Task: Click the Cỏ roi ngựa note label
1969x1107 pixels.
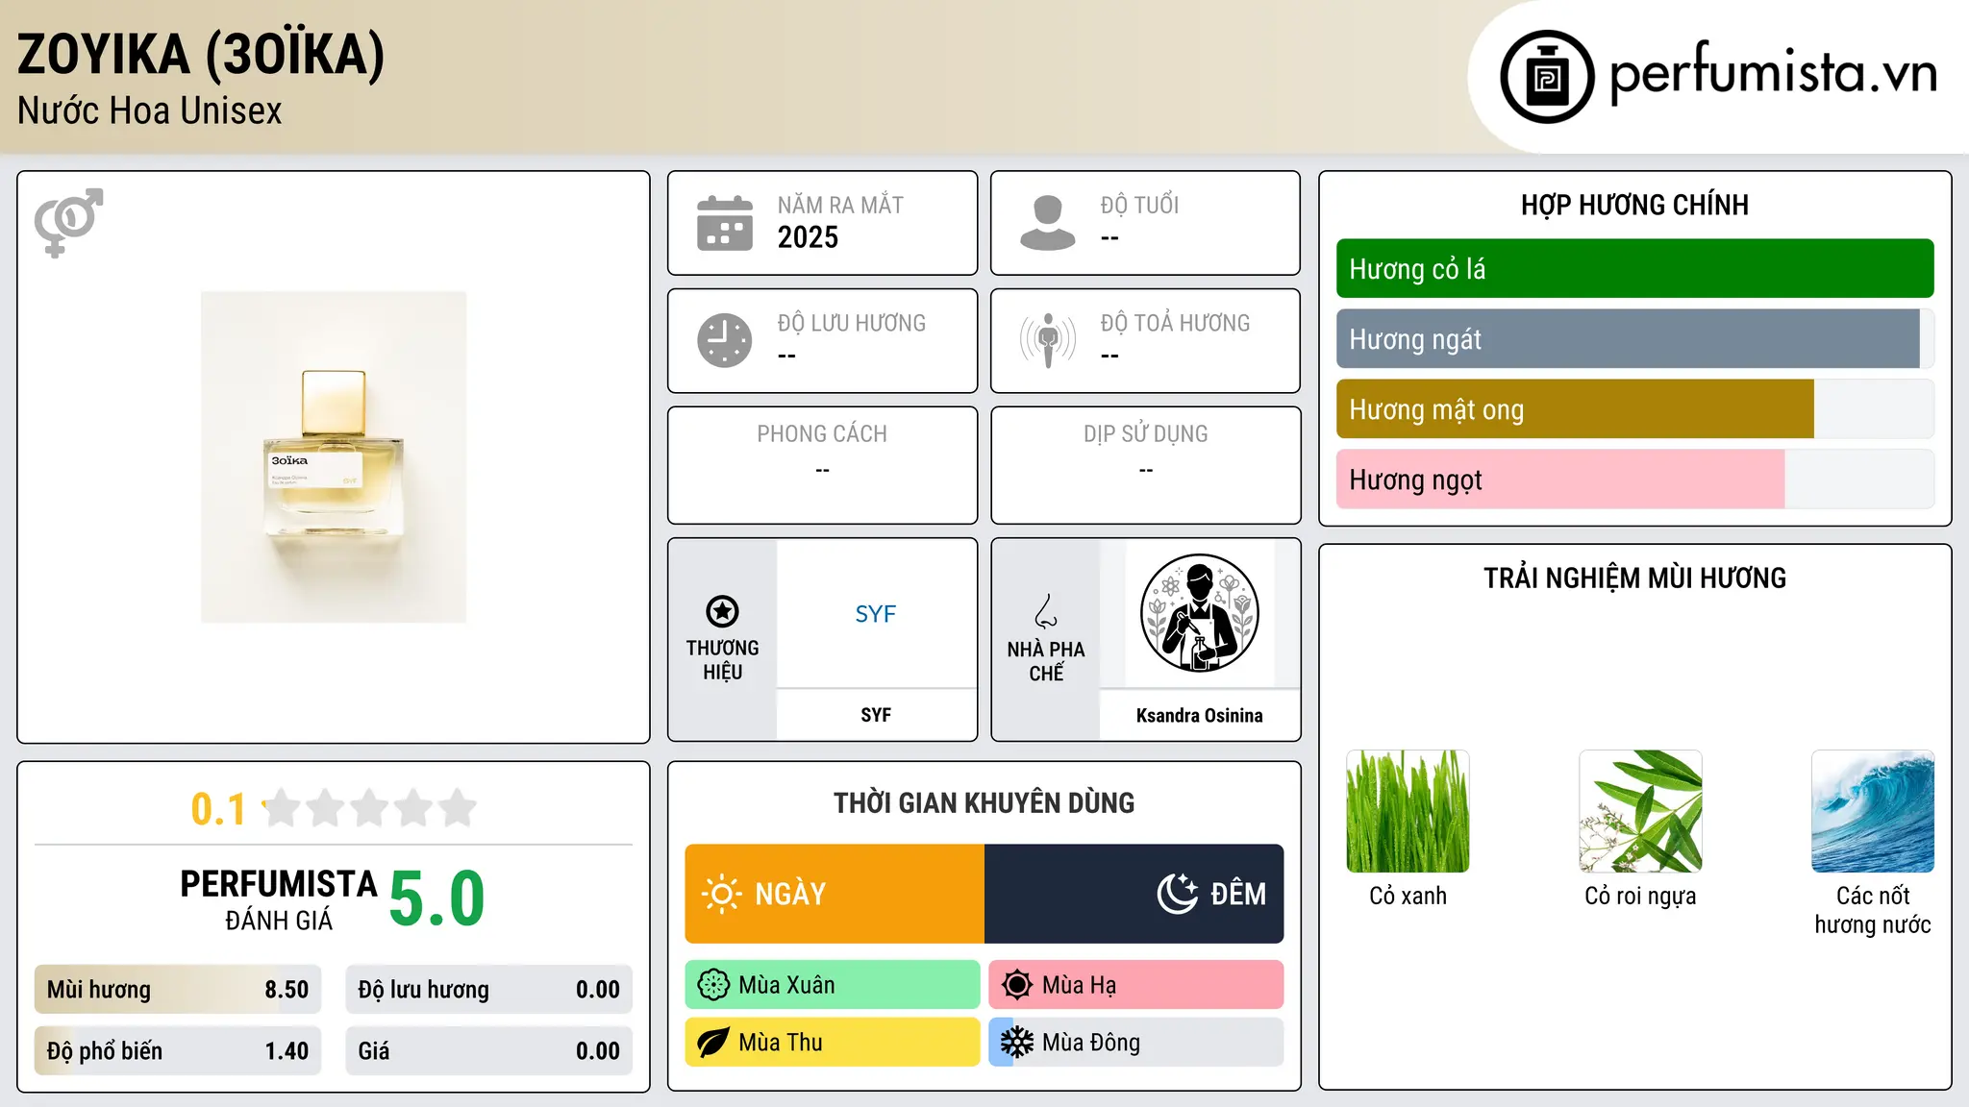Action: coord(1640,897)
